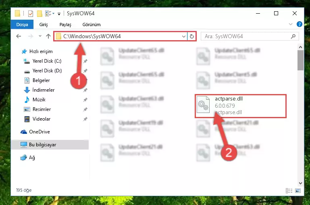Select Hızlı erişim in the navigation pane

tap(41, 51)
